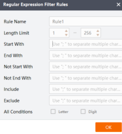Click the End With input field
The height and width of the screenshot is (134, 122).
click(x=86, y=55)
